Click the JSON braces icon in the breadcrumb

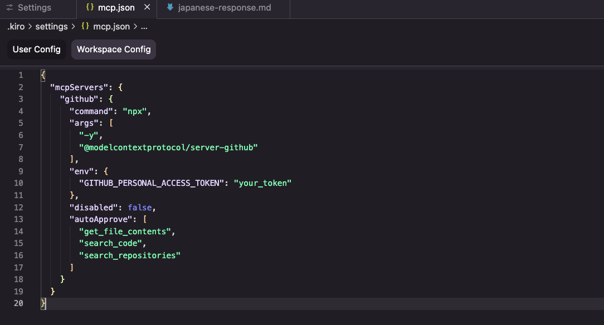[85, 26]
